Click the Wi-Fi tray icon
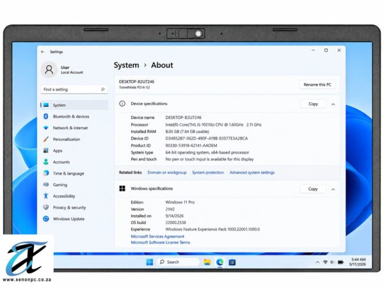This screenshot has width=384, height=288. [x=325, y=262]
